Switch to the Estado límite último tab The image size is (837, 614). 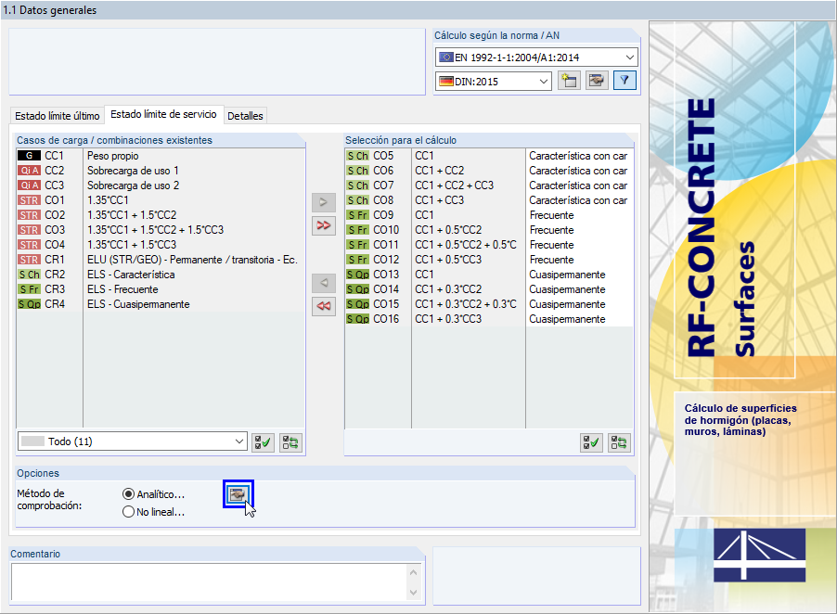pos(56,115)
